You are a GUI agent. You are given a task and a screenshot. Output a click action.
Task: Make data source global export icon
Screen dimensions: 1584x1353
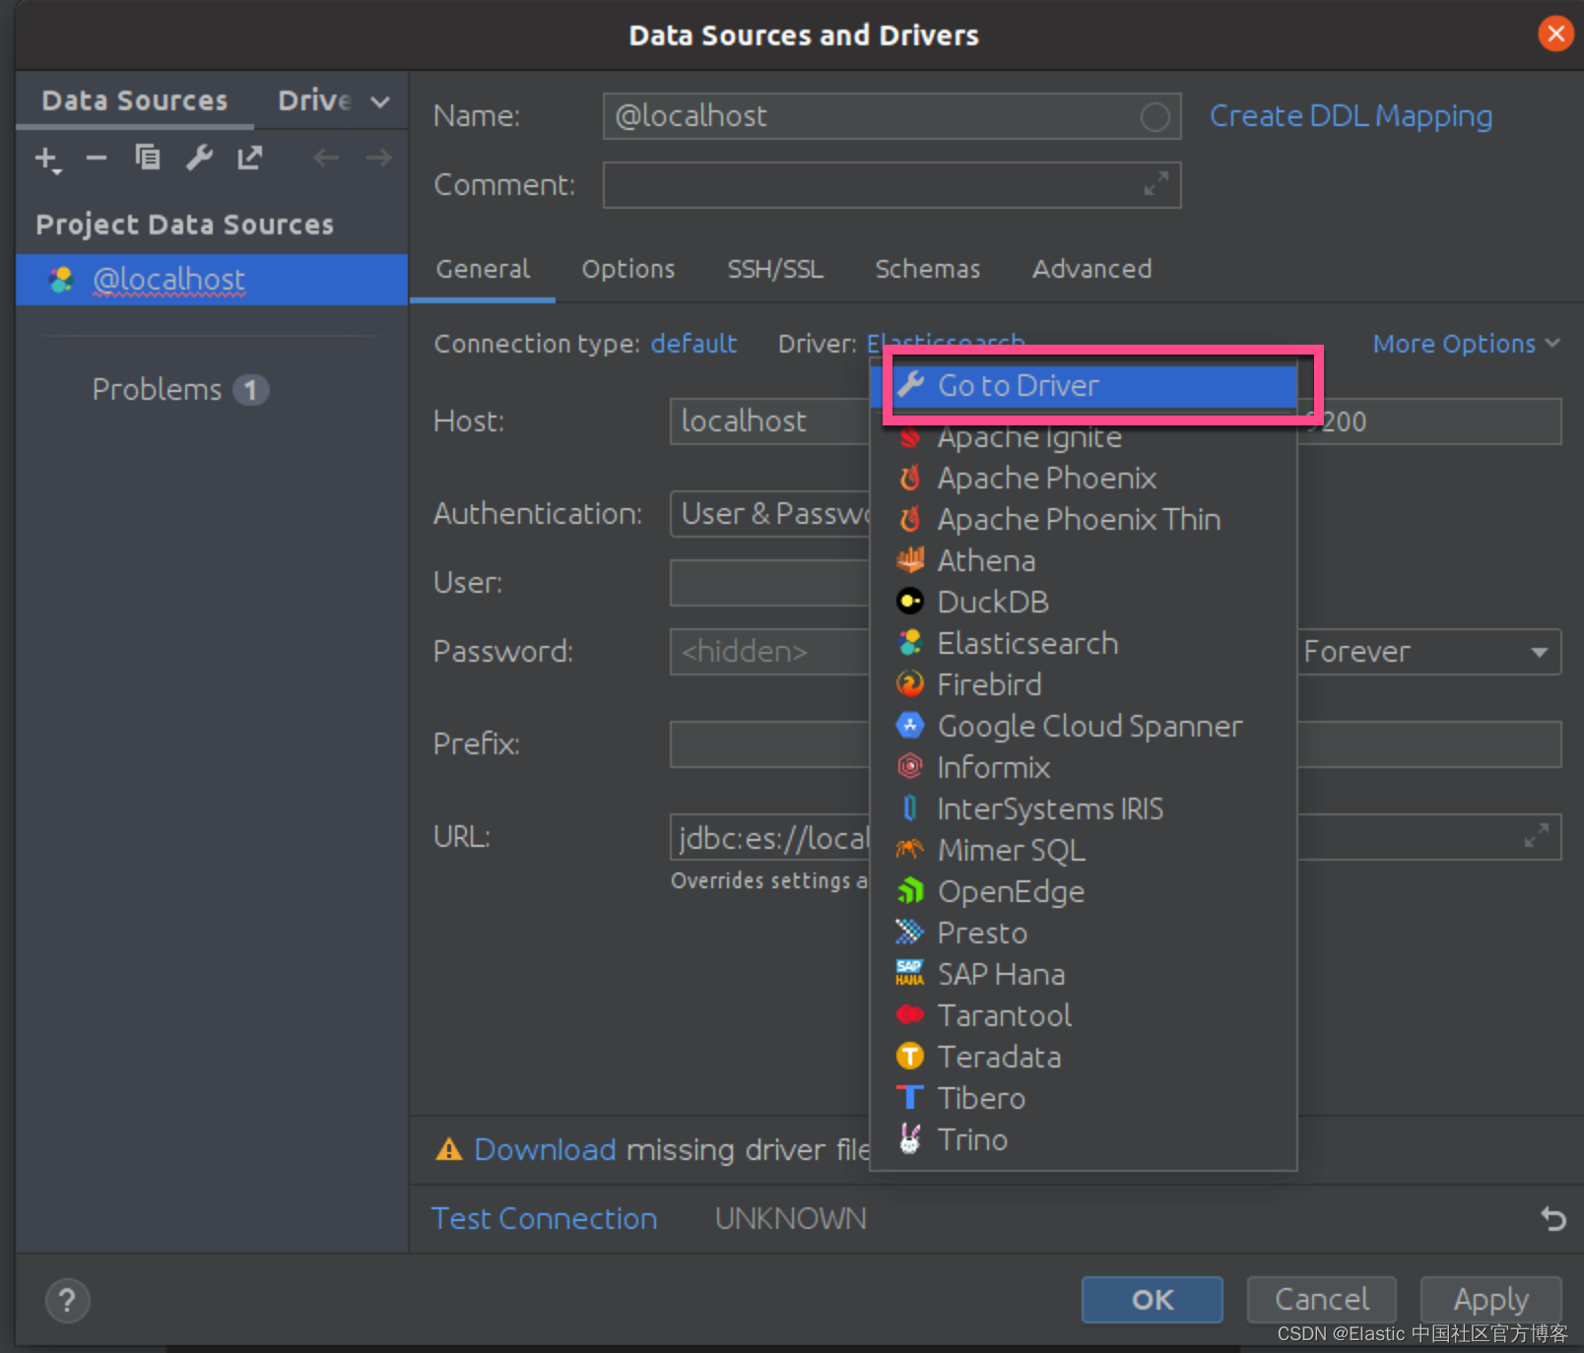[250, 158]
